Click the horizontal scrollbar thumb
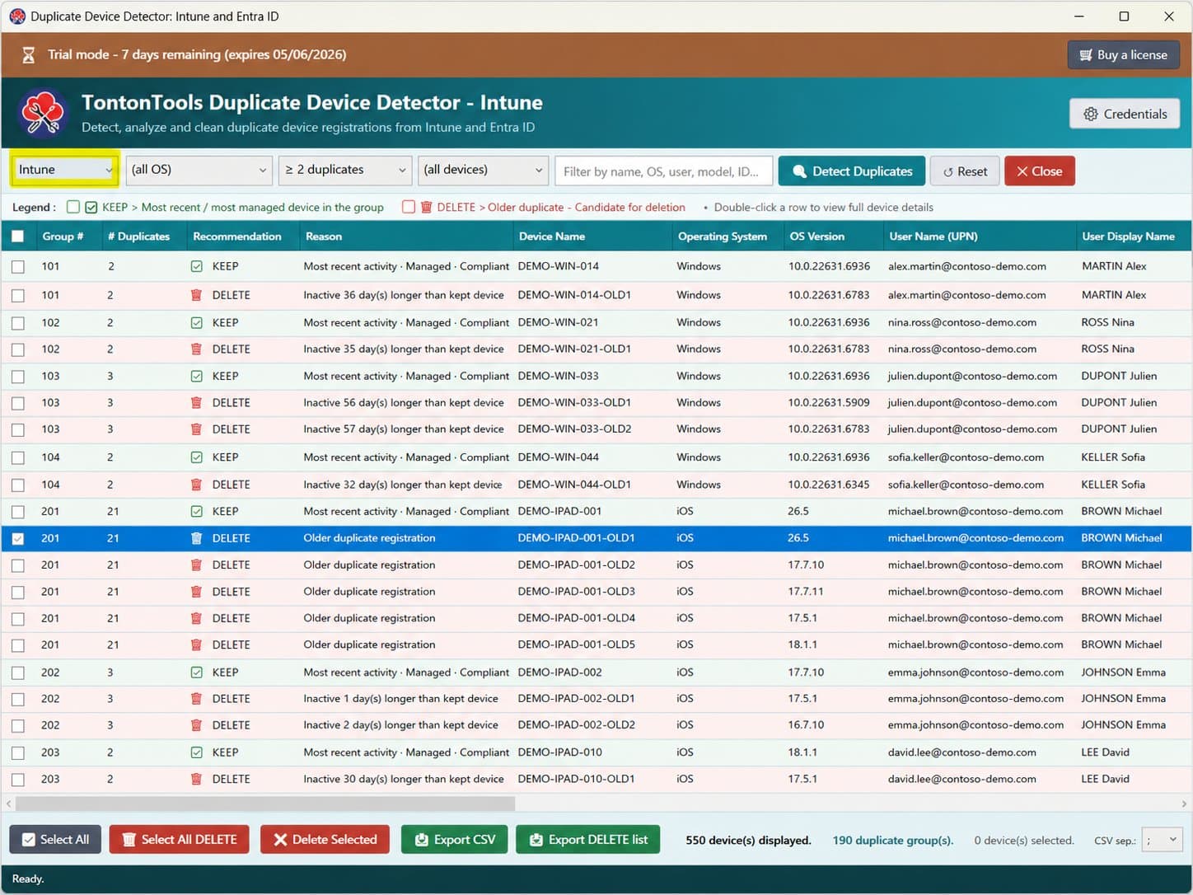This screenshot has width=1193, height=895. (265, 804)
